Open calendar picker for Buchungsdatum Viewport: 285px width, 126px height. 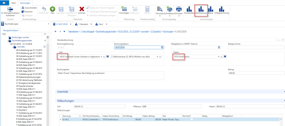coord(162,47)
